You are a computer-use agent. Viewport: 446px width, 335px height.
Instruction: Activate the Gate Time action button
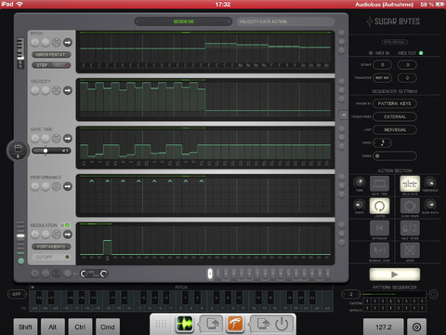point(379,183)
